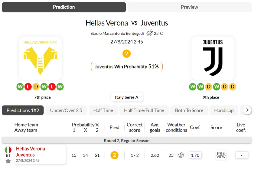Click Juventus Win Probability 51% box

pos(127,67)
